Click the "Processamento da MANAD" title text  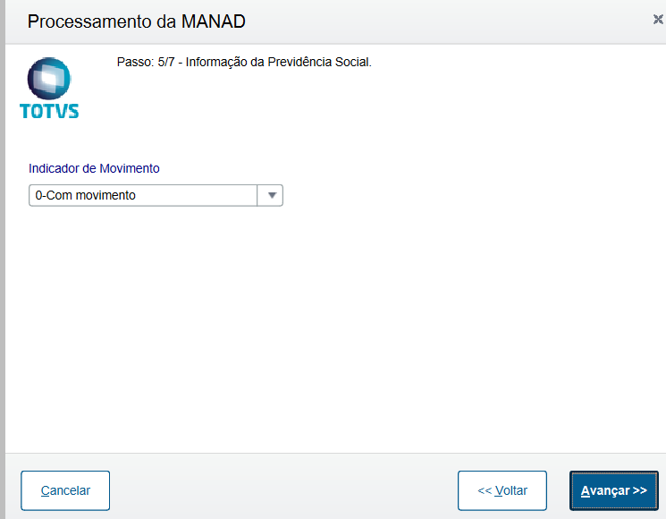click(x=136, y=21)
